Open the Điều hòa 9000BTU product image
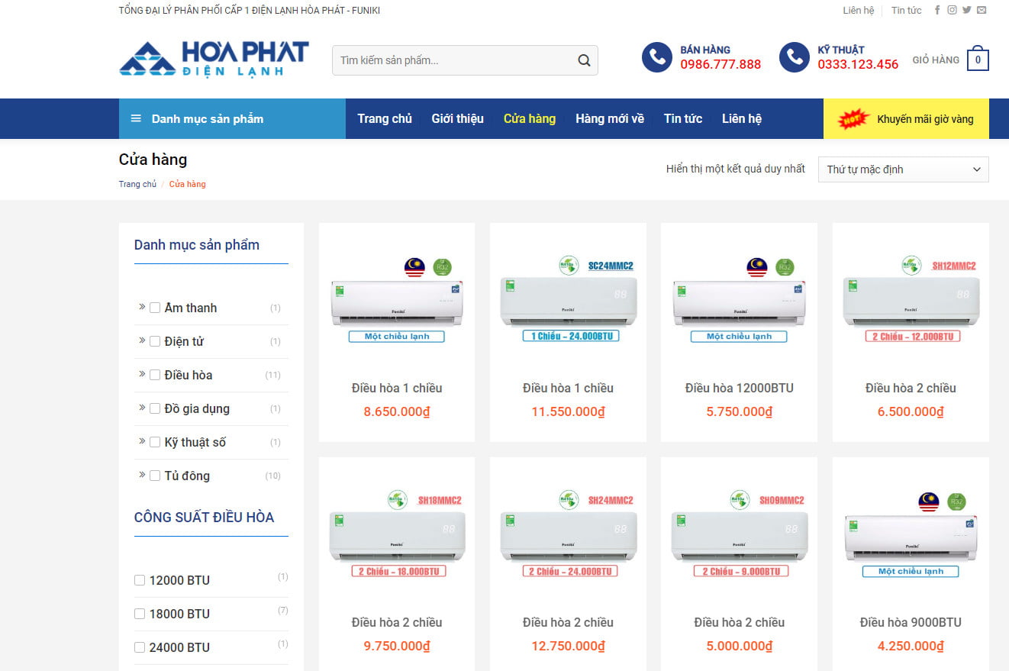Screen dimensions: 1009x671 click(x=911, y=535)
